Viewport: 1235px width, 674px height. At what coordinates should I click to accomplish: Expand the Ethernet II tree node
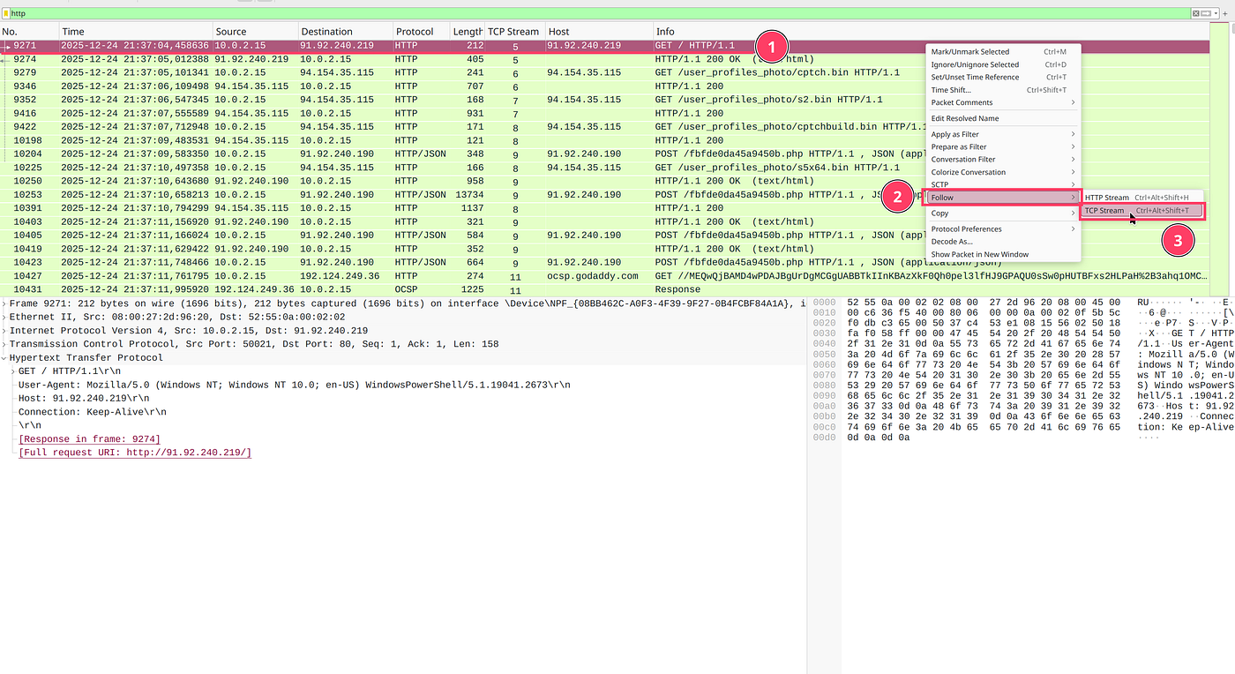[4, 317]
